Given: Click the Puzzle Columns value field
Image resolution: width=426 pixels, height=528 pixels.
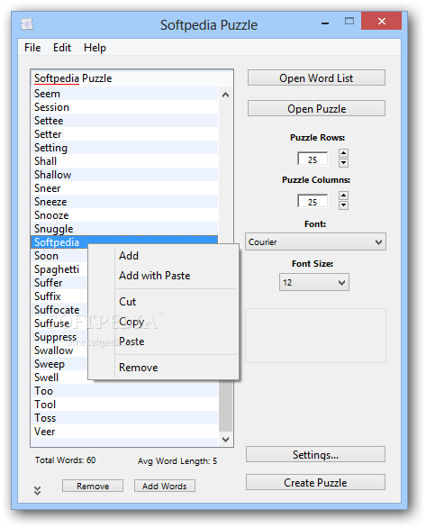Looking at the screenshot, I should pos(313,201).
